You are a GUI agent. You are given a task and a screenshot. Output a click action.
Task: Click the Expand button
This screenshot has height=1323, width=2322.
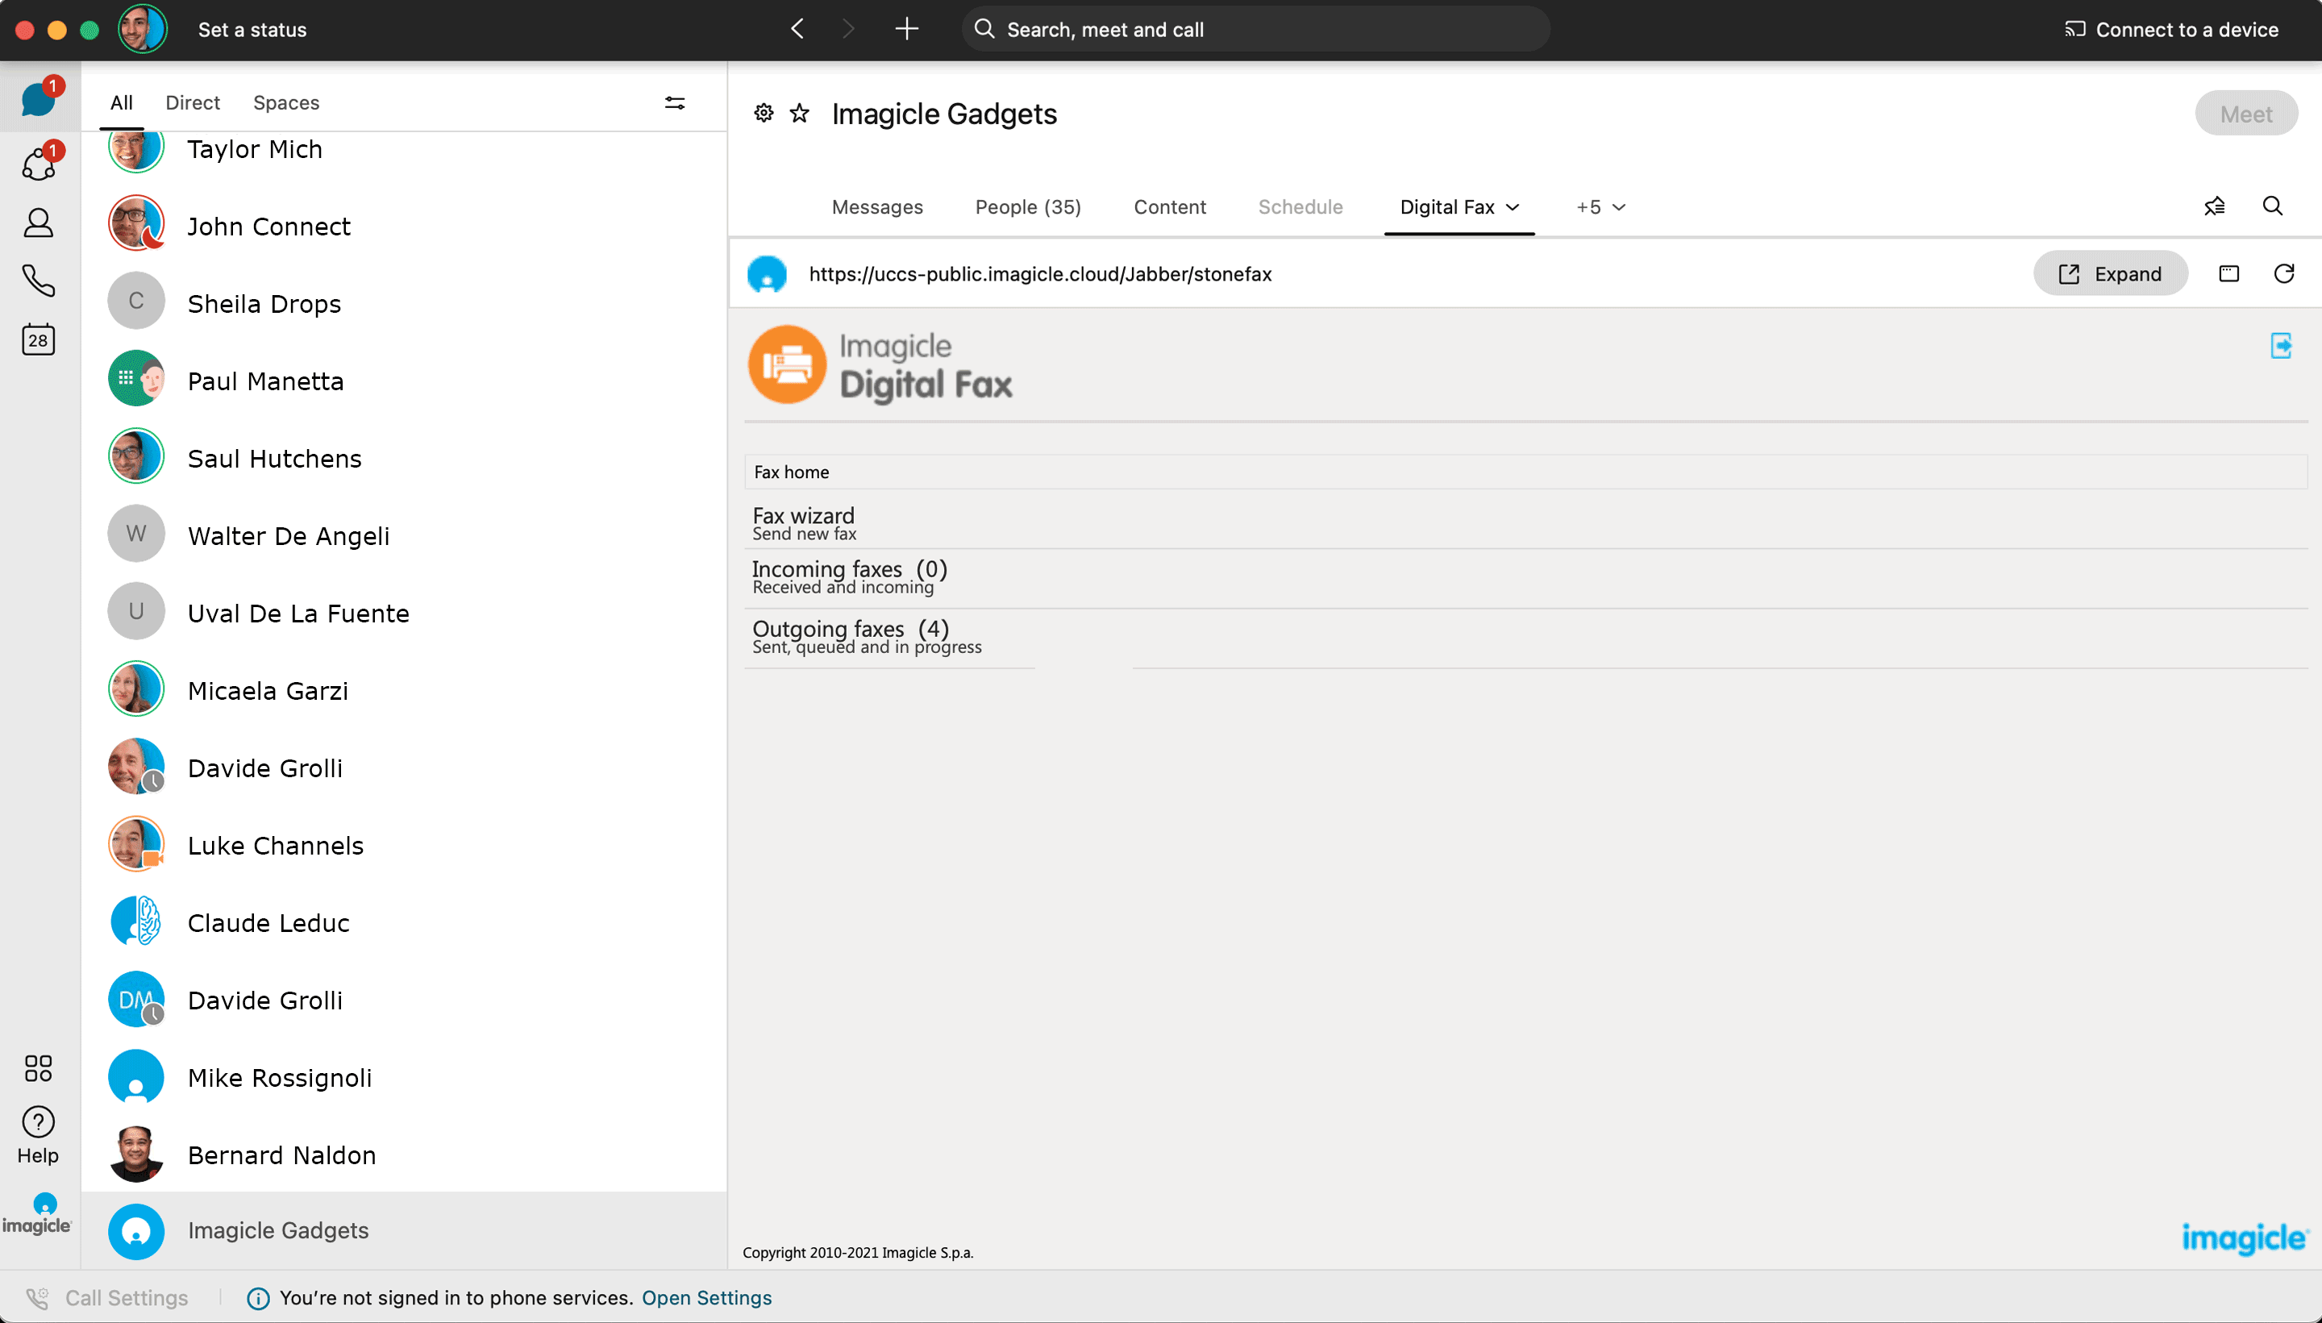pos(2109,273)
